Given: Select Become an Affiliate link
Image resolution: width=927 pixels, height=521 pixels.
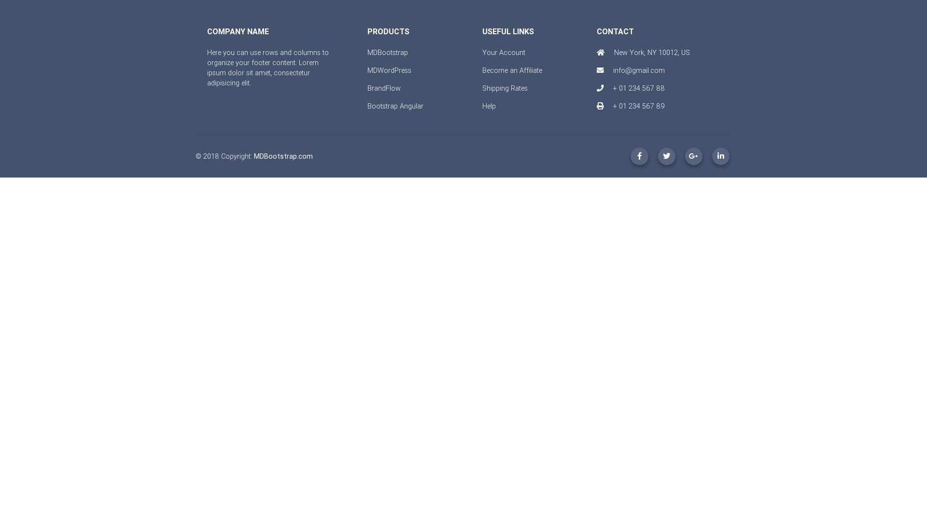Looking at the screenshot, I should point(512,70).
